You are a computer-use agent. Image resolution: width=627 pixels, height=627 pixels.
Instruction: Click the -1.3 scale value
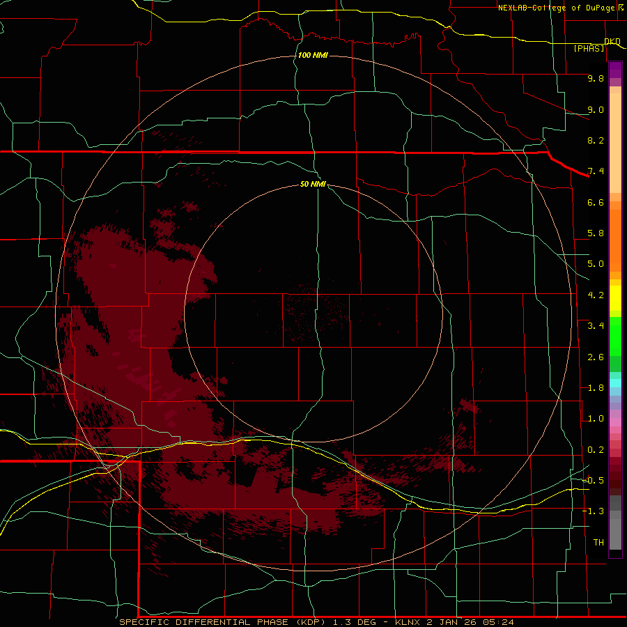pos(593,512)
